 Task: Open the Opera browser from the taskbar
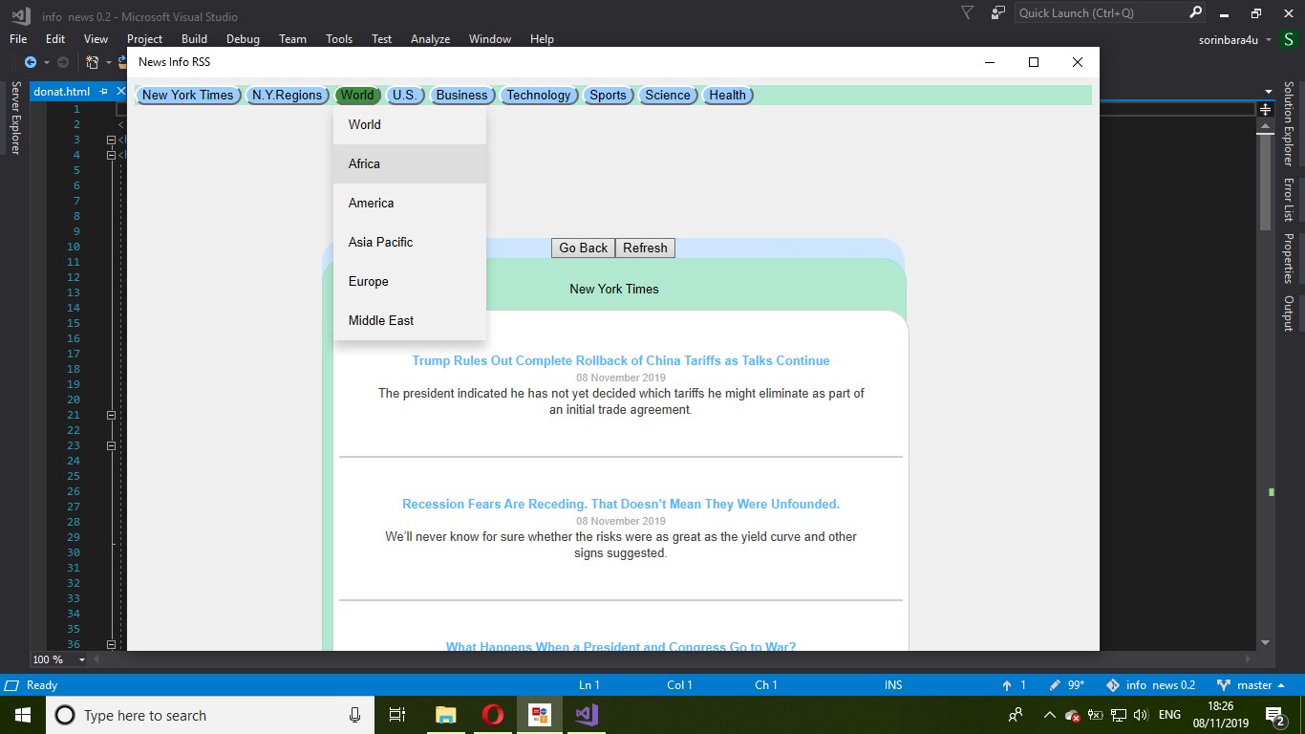pos(492,715)
